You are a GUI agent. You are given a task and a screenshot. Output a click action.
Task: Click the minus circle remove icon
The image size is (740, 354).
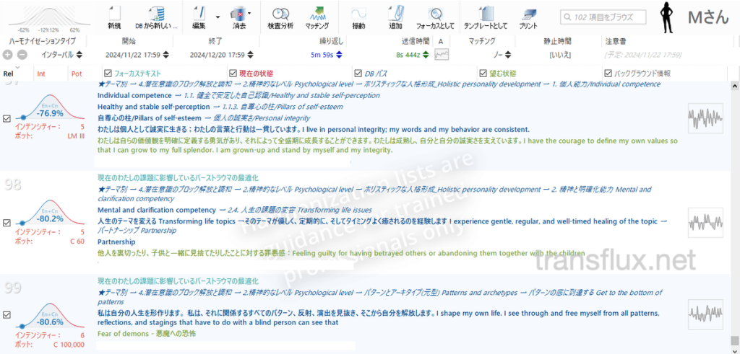click(22, 55)
